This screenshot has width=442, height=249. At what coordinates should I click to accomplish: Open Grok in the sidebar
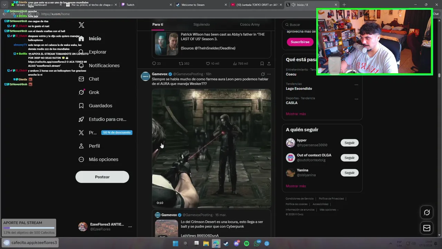point(89,92)
